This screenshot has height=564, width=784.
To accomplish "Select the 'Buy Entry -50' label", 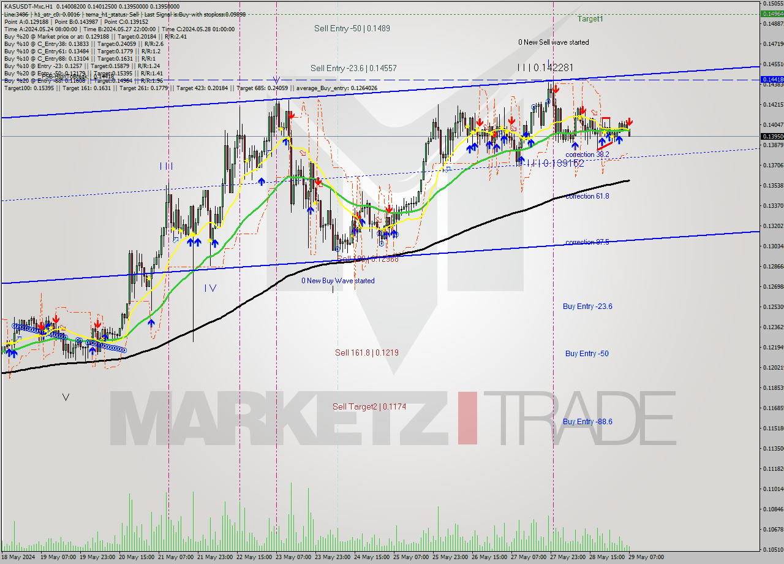I will pyautogui.click(x=587, y=354).
